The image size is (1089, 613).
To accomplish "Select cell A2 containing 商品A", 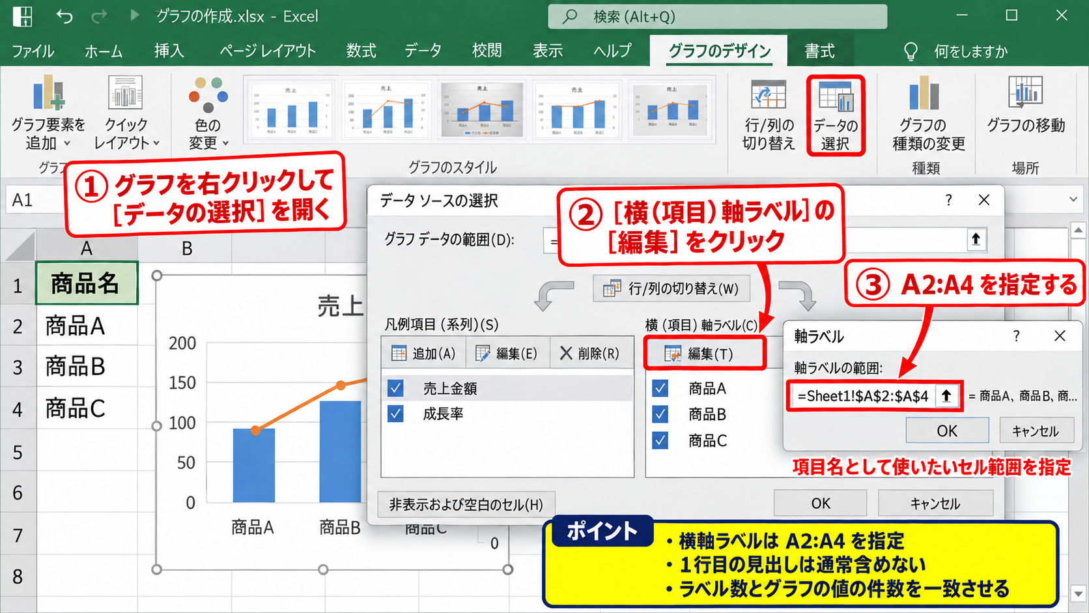I will pyautogui.click(x=87, y=326).
